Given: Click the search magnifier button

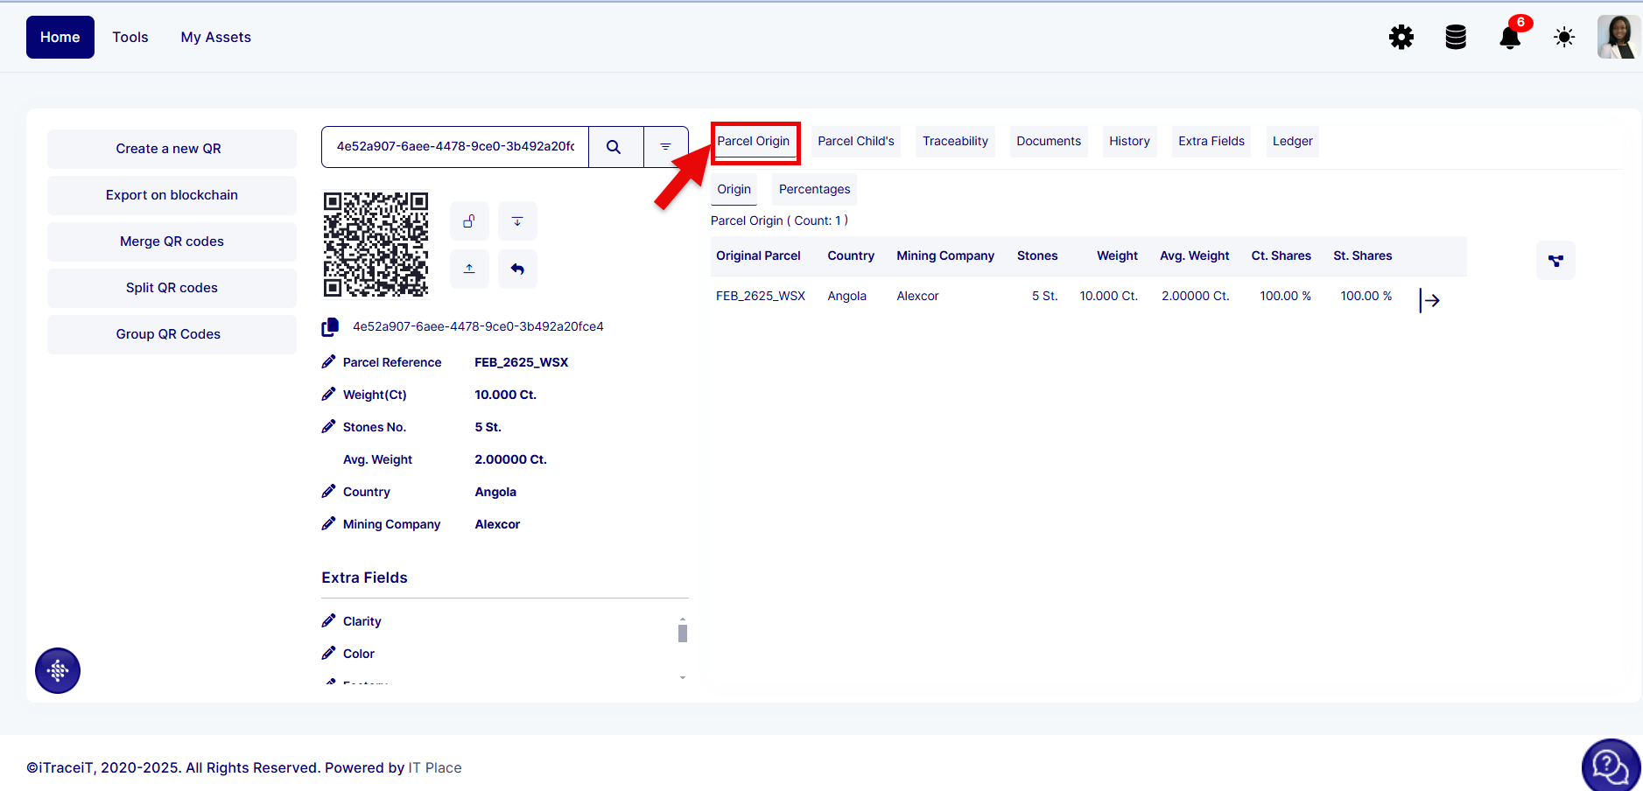Looking at the screenshot, I should (614, 147).
